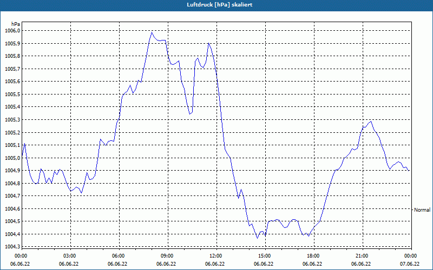The width and height of the screenshot is (433, 270).
Task: Click the 15:00 time axis label
Action: pos(265,256)
